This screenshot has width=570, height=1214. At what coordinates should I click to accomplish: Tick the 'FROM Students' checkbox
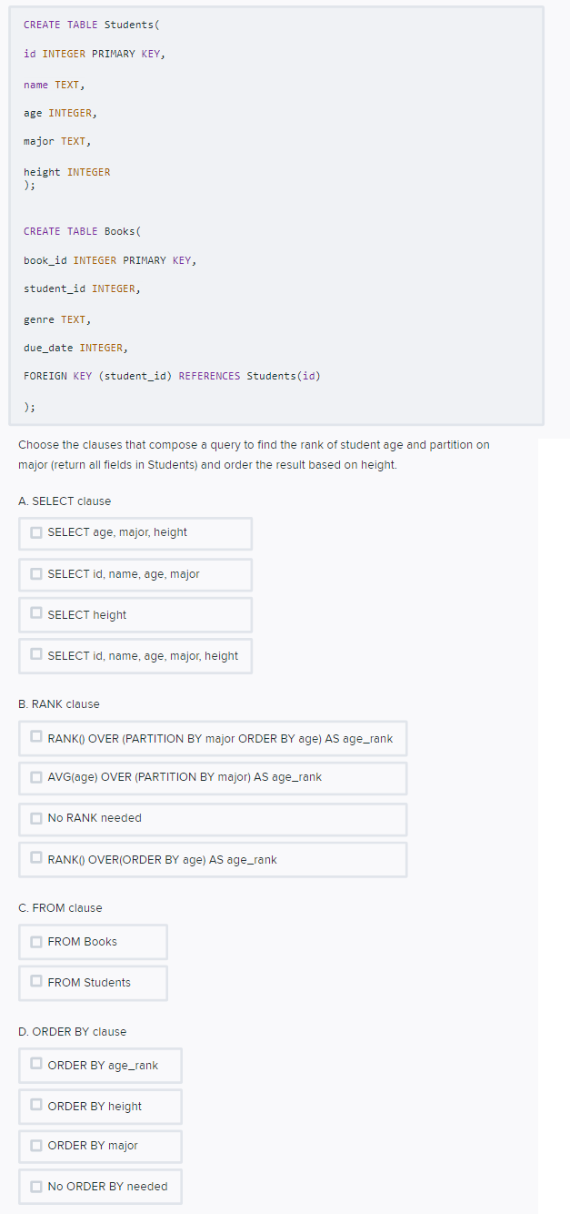tap(36, 981)
